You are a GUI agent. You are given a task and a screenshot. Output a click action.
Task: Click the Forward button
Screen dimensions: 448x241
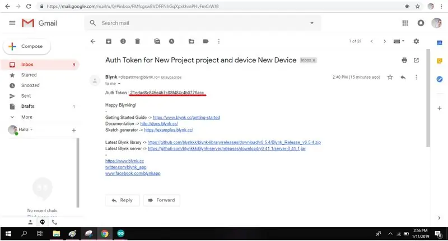pyautogui.click(x=162, y=200)
